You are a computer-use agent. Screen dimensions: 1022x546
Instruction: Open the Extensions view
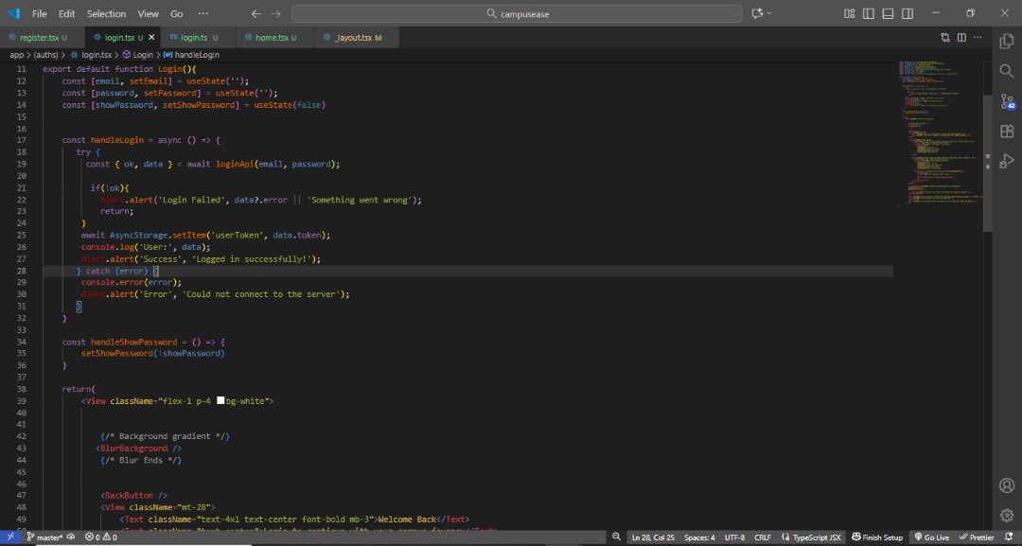1006,131
